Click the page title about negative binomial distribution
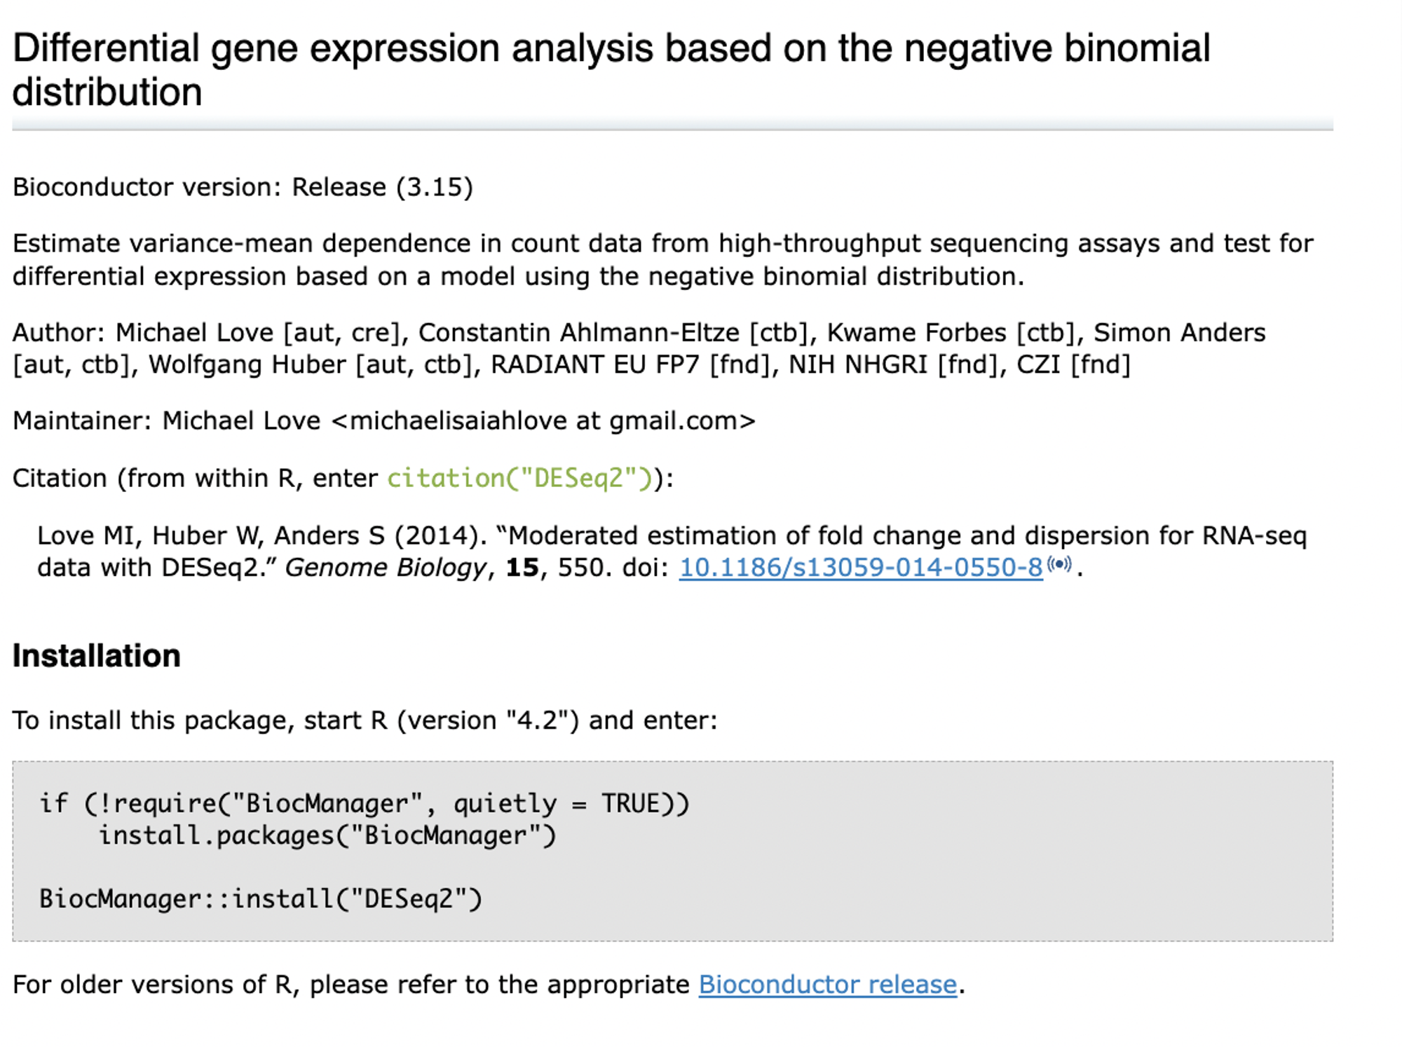The height and width of the screenshot is (1047, 1402). 611,69
